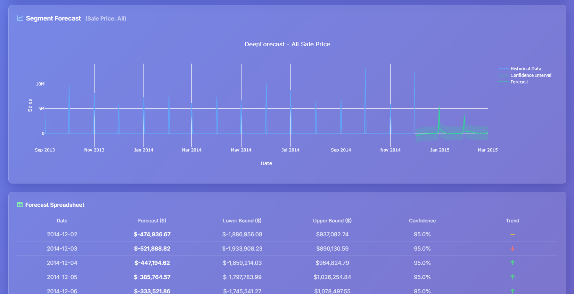Click the Segment Forecast heading text

53,18
